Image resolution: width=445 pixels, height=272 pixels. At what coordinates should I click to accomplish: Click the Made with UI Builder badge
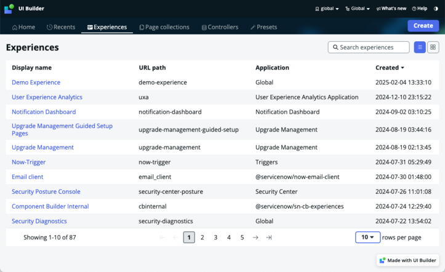(408, 260)
